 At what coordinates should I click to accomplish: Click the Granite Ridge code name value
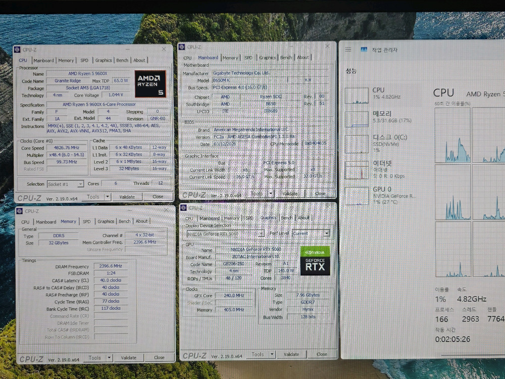(x=68, y=80)
